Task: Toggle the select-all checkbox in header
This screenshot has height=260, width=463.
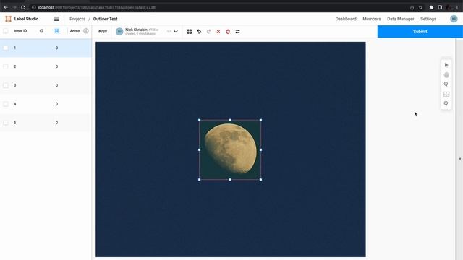Action: coord(6,31)
